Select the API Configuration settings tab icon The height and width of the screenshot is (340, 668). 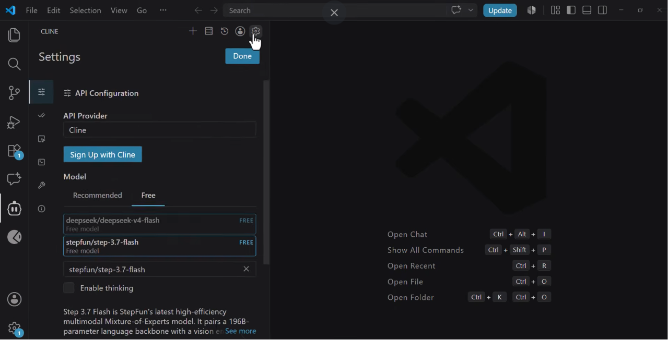coord(42,92)
